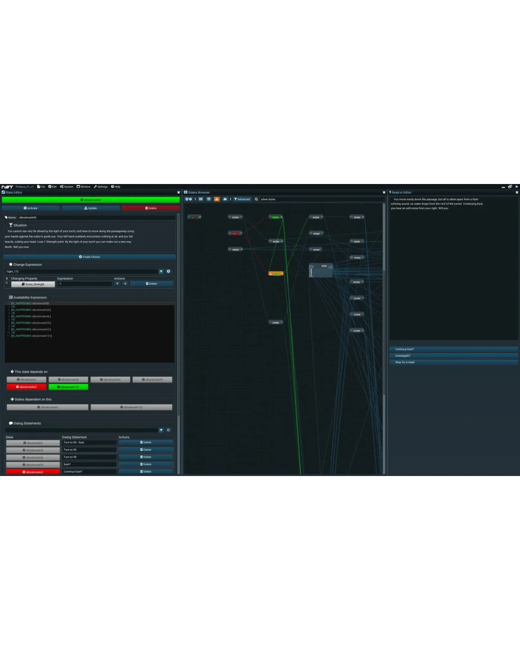Open the Settings menu
Screen dimensions: 520x660
coord(101,186)
